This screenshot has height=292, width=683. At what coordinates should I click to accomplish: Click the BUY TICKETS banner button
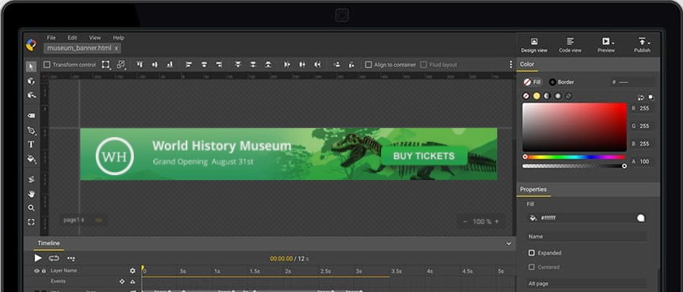[423, 156]
